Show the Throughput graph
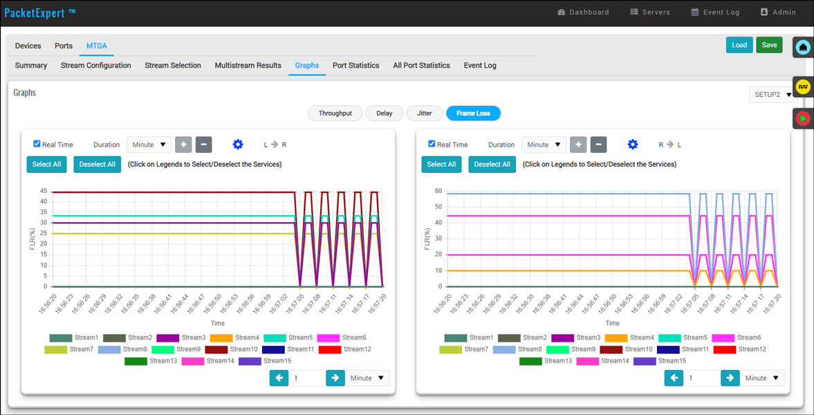The image size is (814, 415). coord(335,113)
